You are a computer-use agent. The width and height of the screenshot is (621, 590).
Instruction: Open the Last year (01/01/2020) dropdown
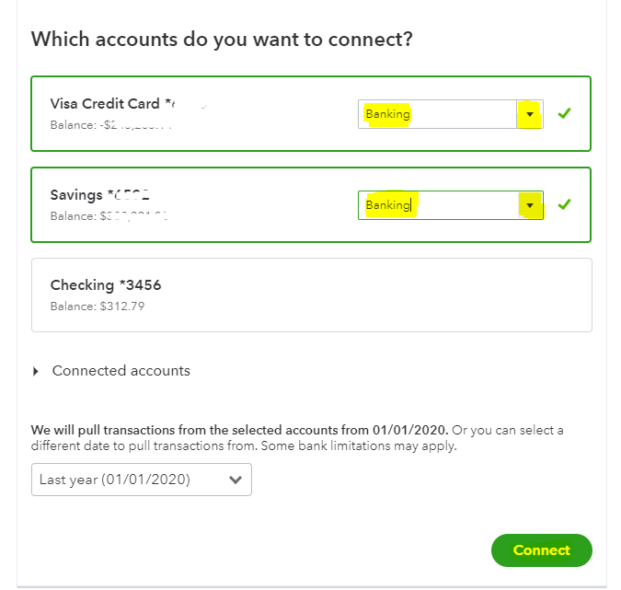click(141, 480)
